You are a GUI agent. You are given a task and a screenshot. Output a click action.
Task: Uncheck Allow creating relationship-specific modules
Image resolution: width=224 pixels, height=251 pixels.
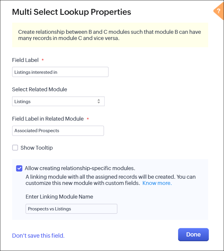pyautogui.click(x=19, y=168)
